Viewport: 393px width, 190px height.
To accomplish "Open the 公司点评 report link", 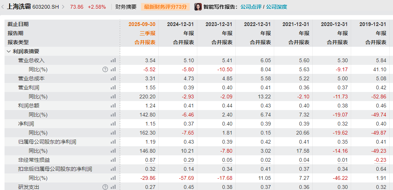I will [x=251, y=7].
